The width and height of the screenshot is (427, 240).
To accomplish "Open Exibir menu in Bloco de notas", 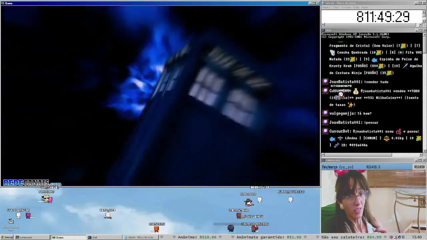I will [356, 7].
